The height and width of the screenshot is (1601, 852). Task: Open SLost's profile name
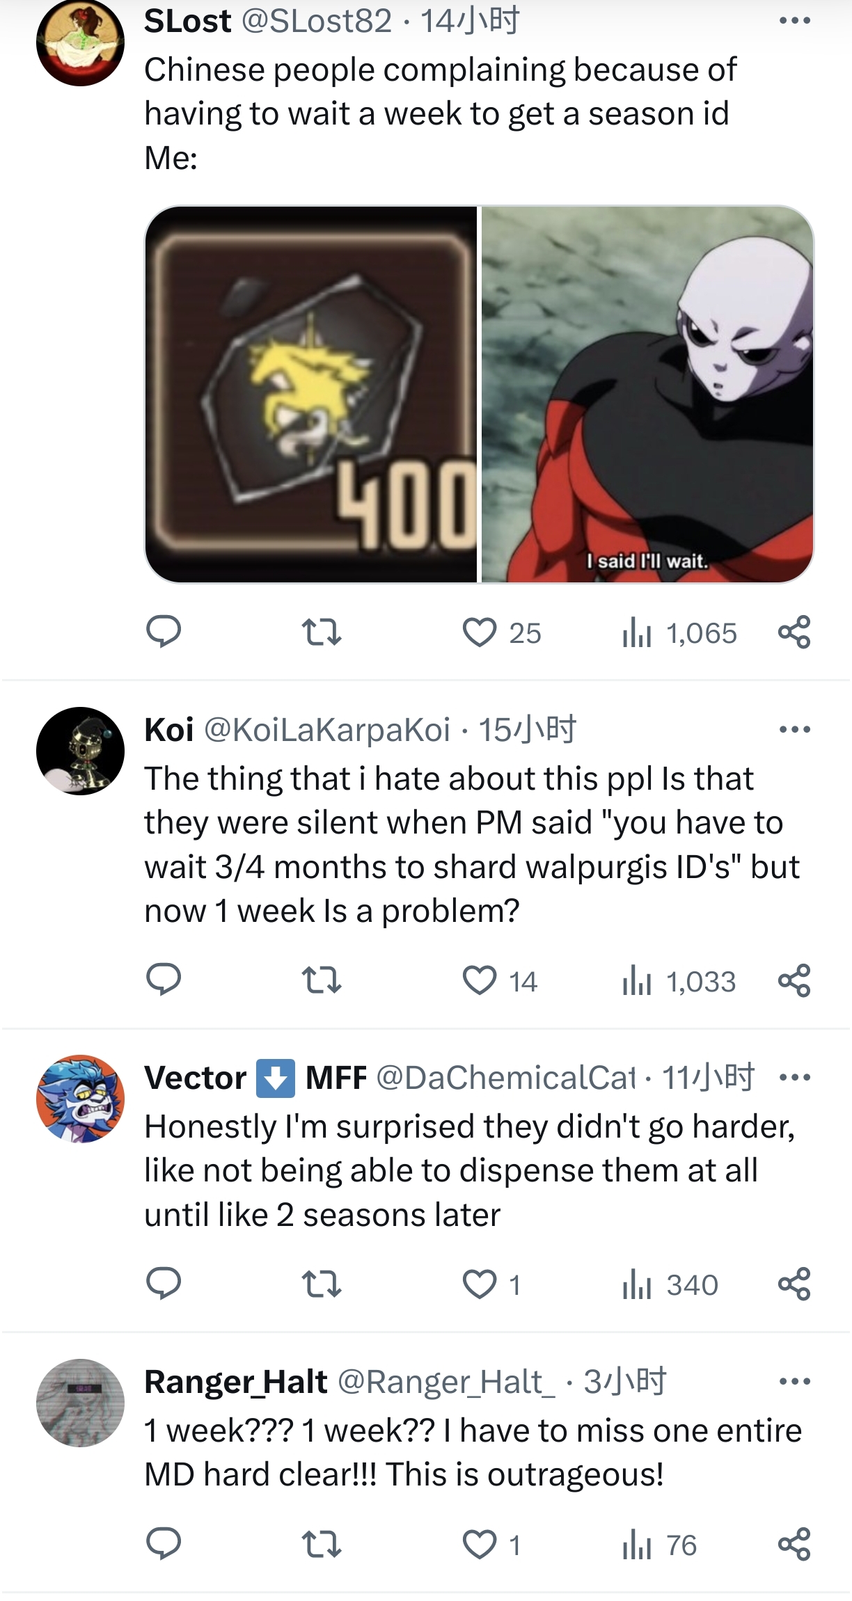(x=187, y=21)
